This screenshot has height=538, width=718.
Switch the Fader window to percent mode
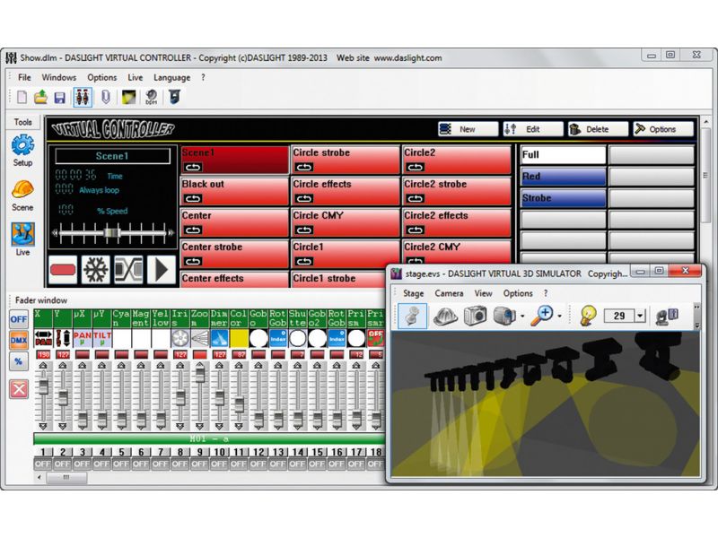point(19,362)
